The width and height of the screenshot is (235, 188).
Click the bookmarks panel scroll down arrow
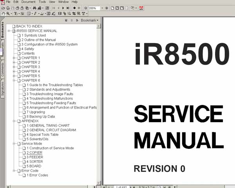tap(99, 183)
